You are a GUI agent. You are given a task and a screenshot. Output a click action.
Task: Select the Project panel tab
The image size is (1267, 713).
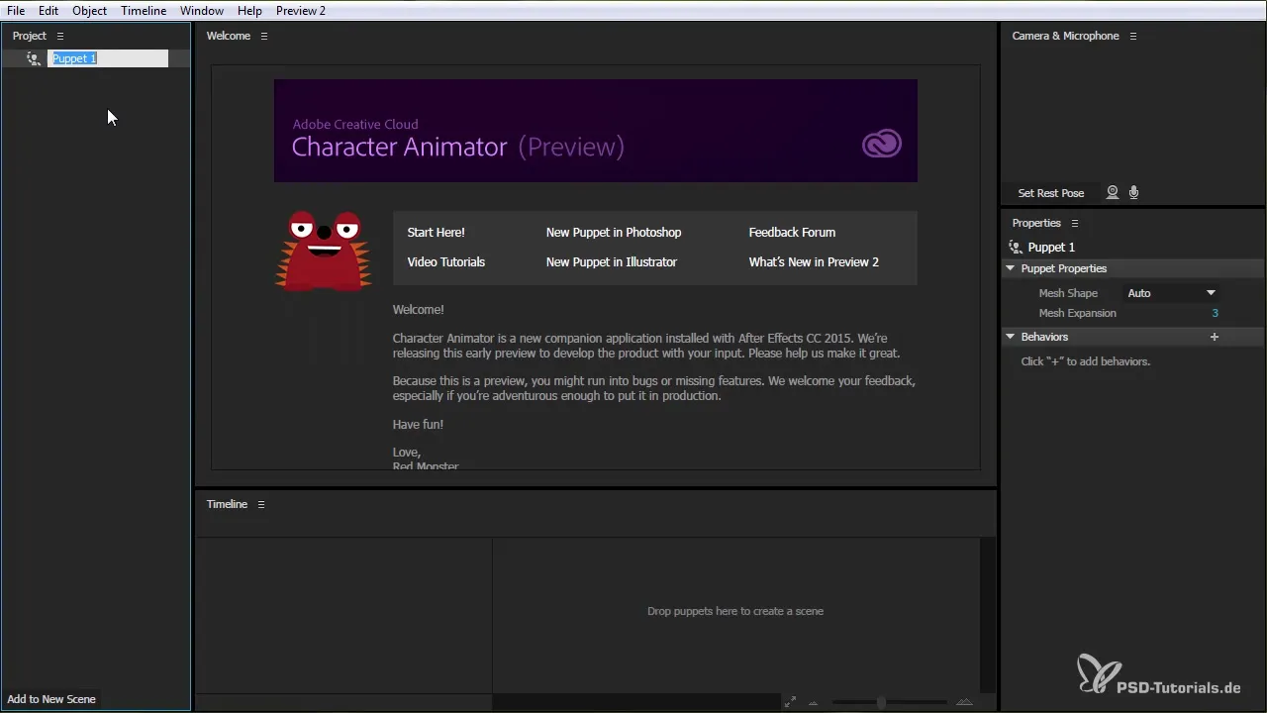point(30,36)
